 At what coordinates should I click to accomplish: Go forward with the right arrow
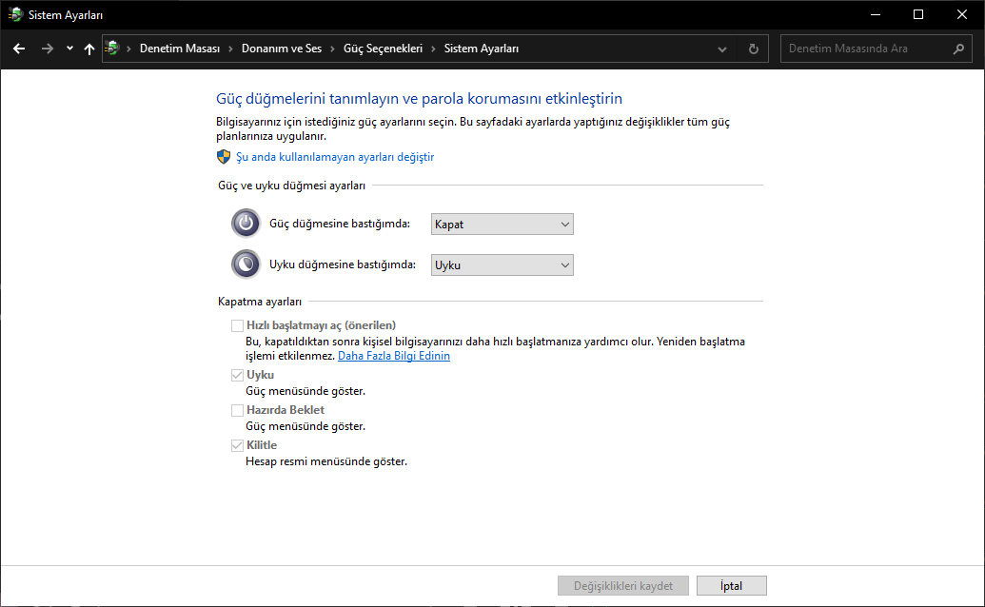click(48, 49)
